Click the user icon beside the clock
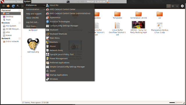186x105 pixels. point(108,1)
